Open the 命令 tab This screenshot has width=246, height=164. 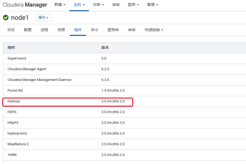[x=95, y=30]
